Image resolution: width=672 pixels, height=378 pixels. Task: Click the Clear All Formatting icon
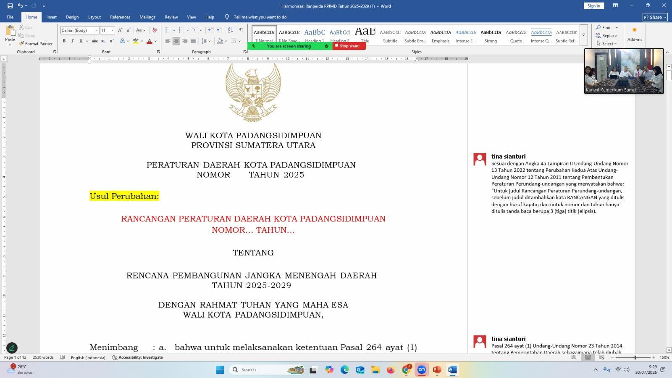tap(155, 30)
